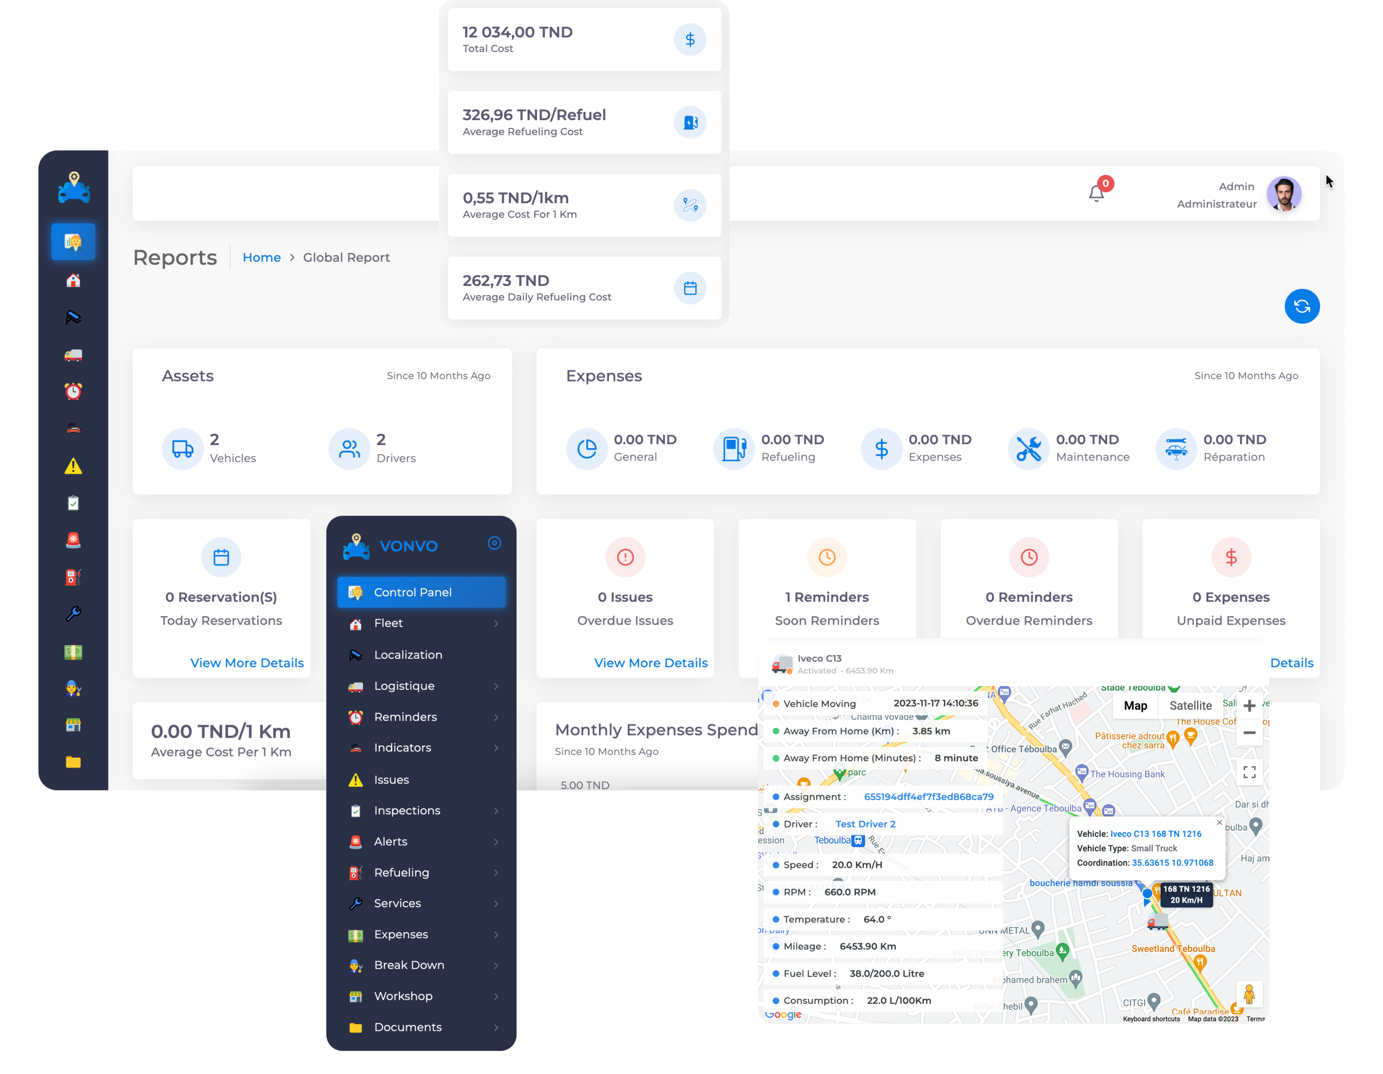Open the Admin profile avatar
The image size is (1383, 1074).
pos(1283,194)
